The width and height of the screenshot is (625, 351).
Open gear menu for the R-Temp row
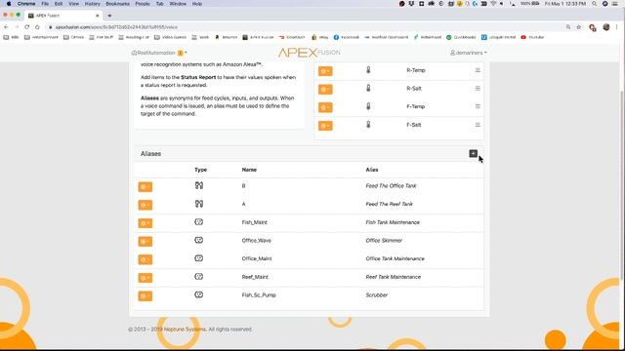tap(325, 71)
